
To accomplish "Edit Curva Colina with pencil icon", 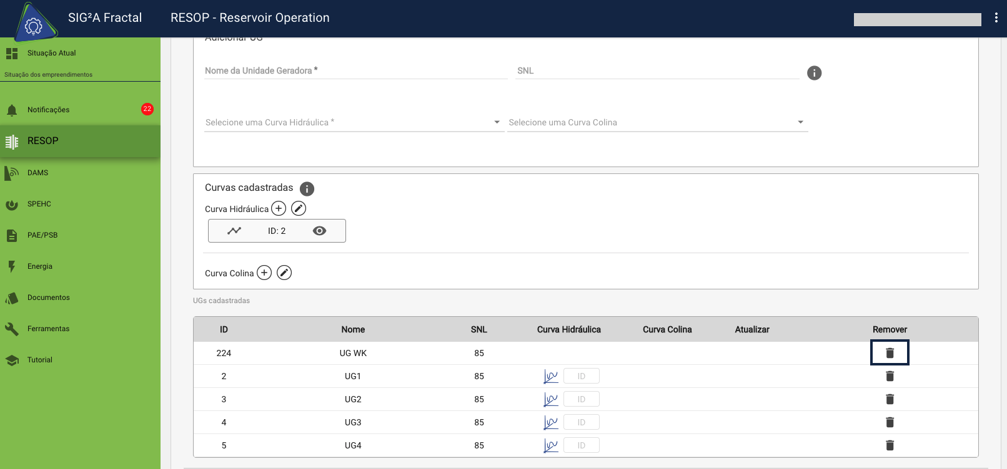I will 284,273.
